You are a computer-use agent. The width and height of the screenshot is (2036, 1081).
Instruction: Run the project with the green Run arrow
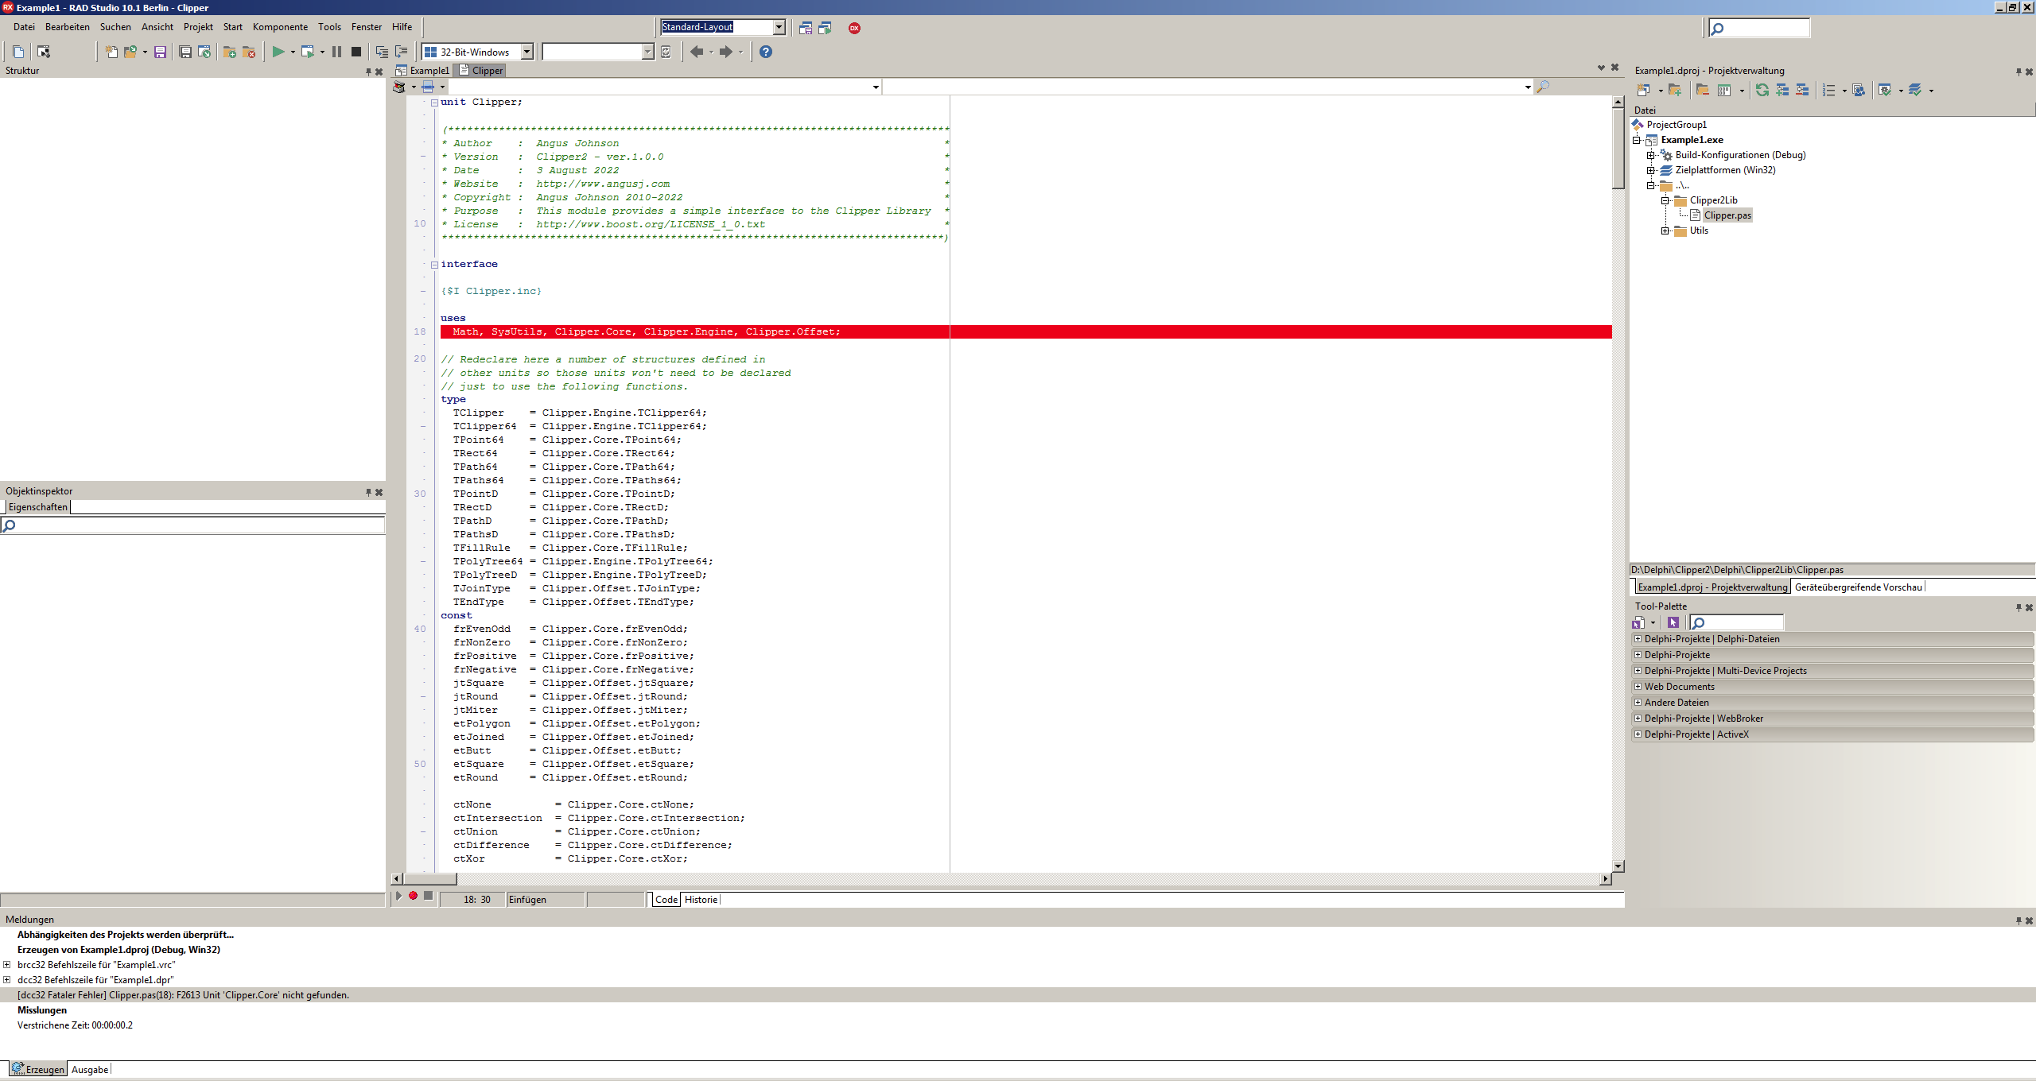(279, 51)
